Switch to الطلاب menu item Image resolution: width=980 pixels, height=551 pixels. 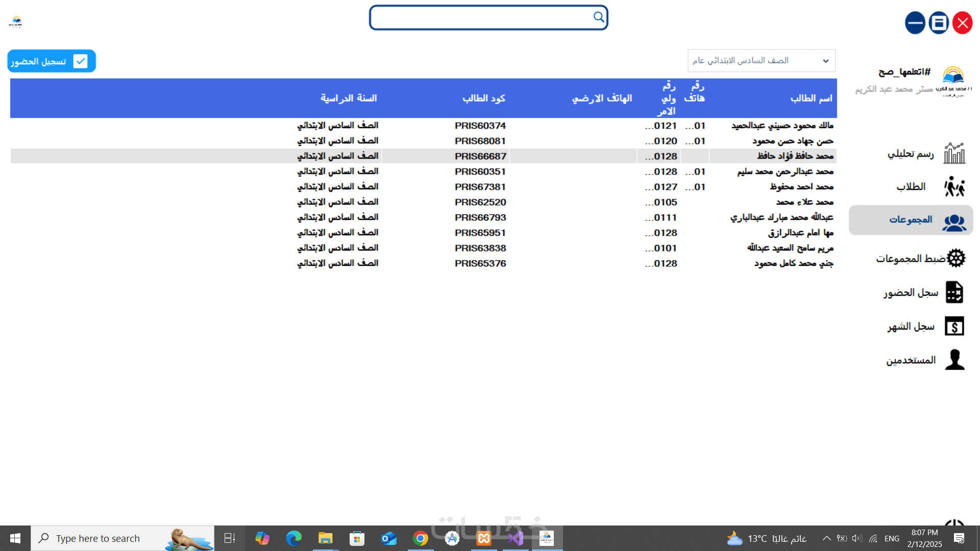[911, 187]
